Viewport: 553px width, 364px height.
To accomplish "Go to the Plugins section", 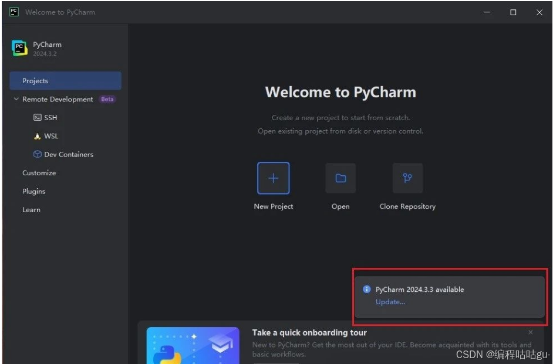I will (x=34, y=192).
